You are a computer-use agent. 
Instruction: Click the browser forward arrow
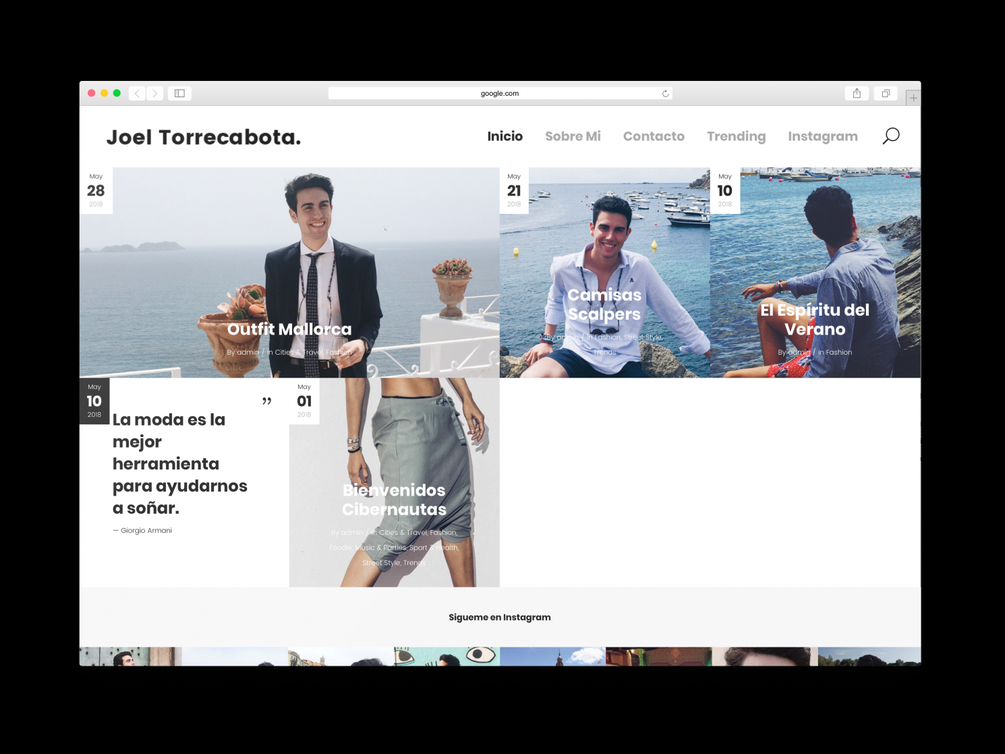point(155,94)
